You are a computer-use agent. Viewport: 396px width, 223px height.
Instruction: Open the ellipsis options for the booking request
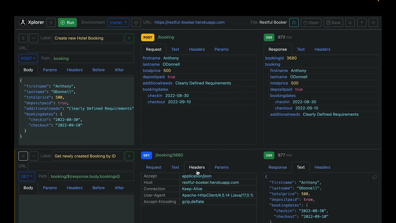pos(33,38)
